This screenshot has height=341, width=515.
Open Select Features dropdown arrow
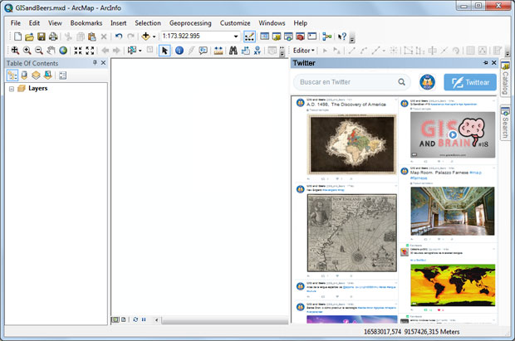pyautogui.click(x=140, y=51)
